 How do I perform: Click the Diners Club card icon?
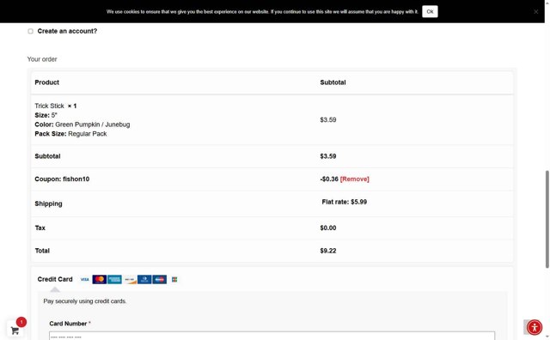(x=144, y=279)
